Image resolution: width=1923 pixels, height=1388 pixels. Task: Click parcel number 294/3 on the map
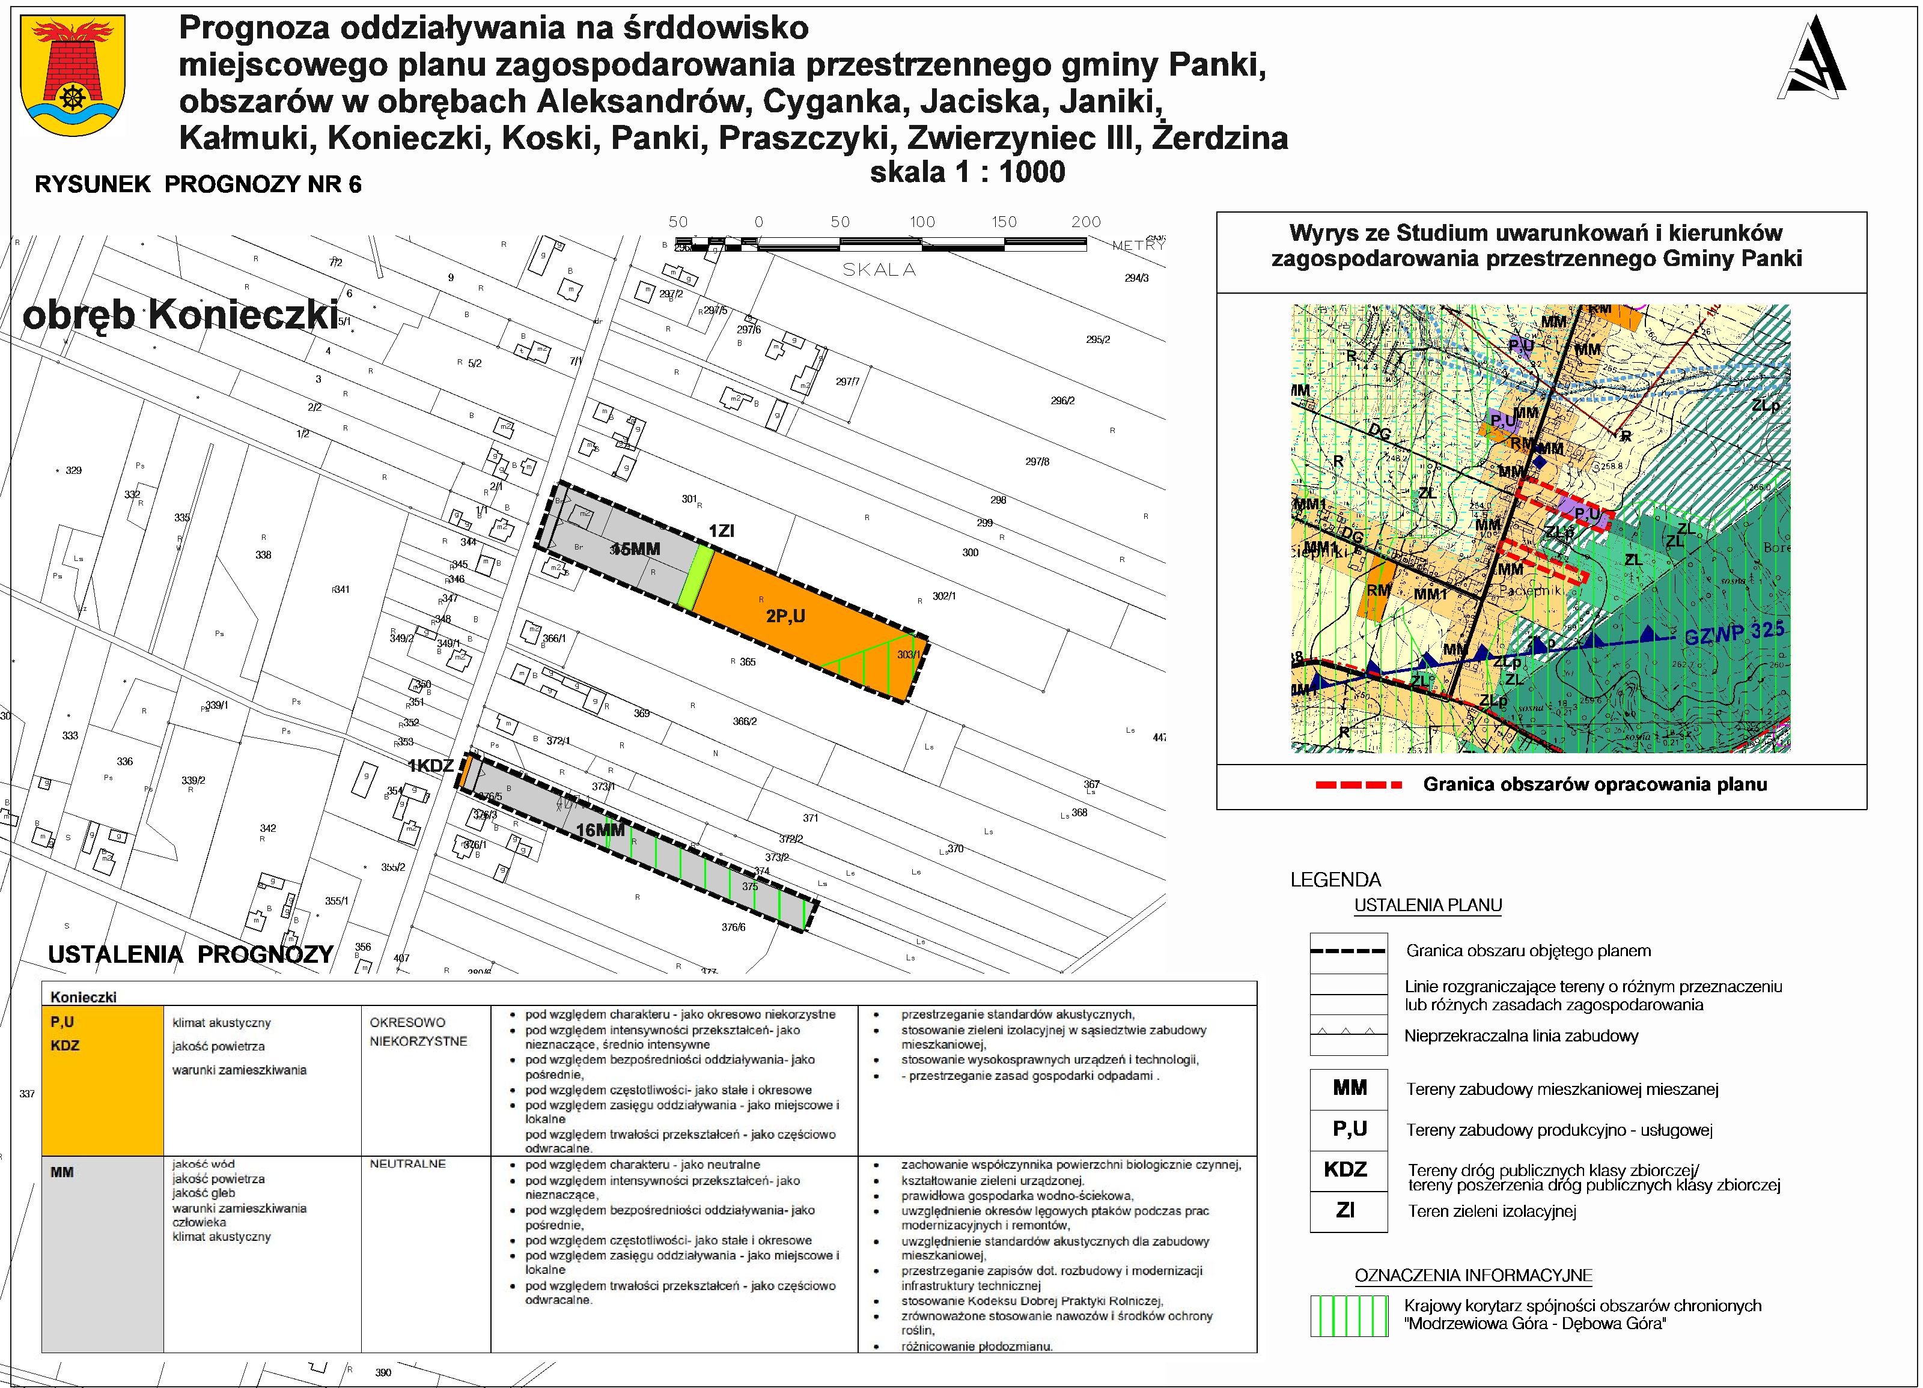click(x=1136, y=278)
